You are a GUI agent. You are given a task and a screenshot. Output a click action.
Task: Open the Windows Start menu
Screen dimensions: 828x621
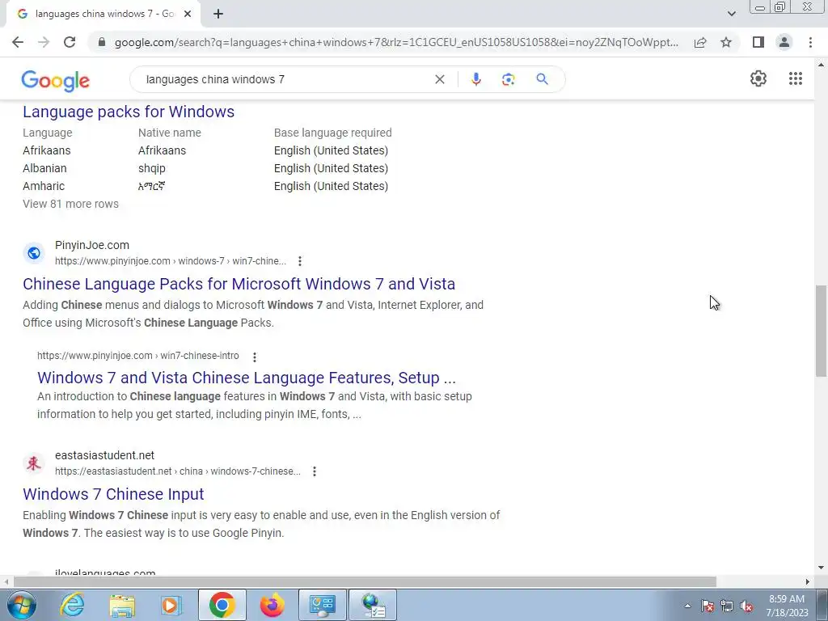pos(21,605)
